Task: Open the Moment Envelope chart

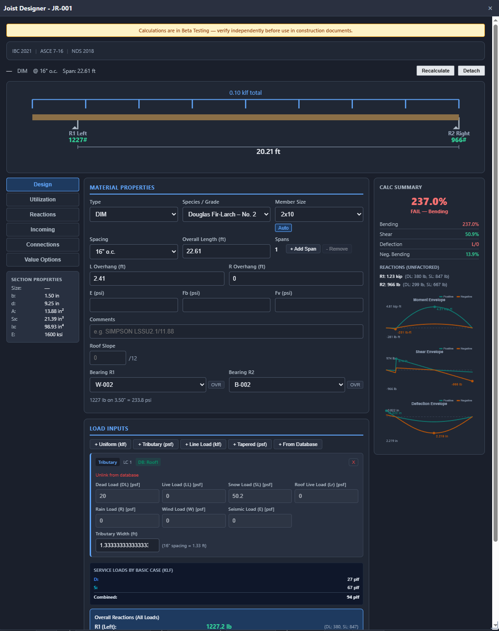Action: click(x=429, y=318)
